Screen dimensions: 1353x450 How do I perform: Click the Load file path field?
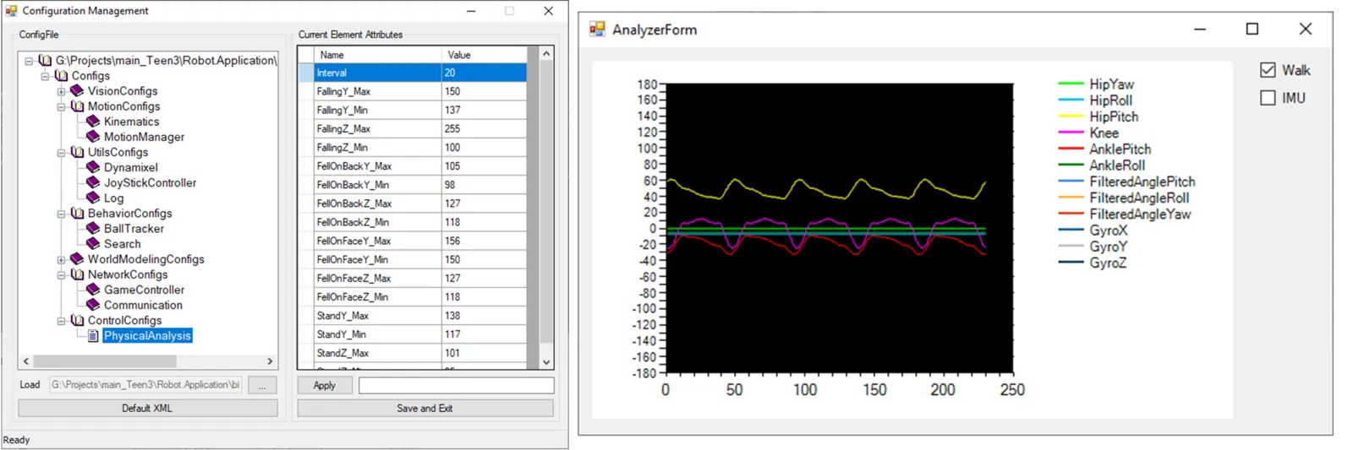[146, 385]
